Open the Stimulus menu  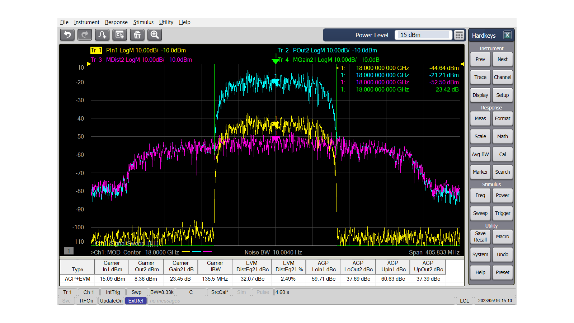point(143,22)
